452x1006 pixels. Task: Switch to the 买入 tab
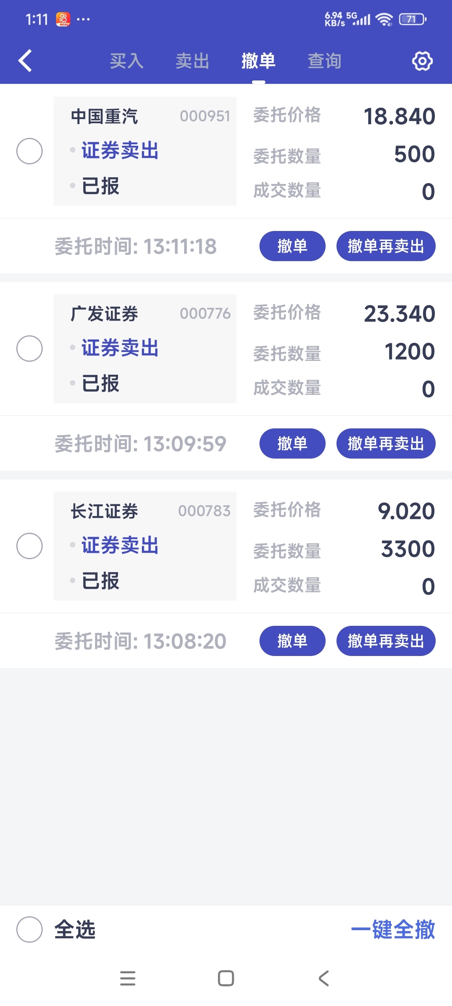click(126, 61)
